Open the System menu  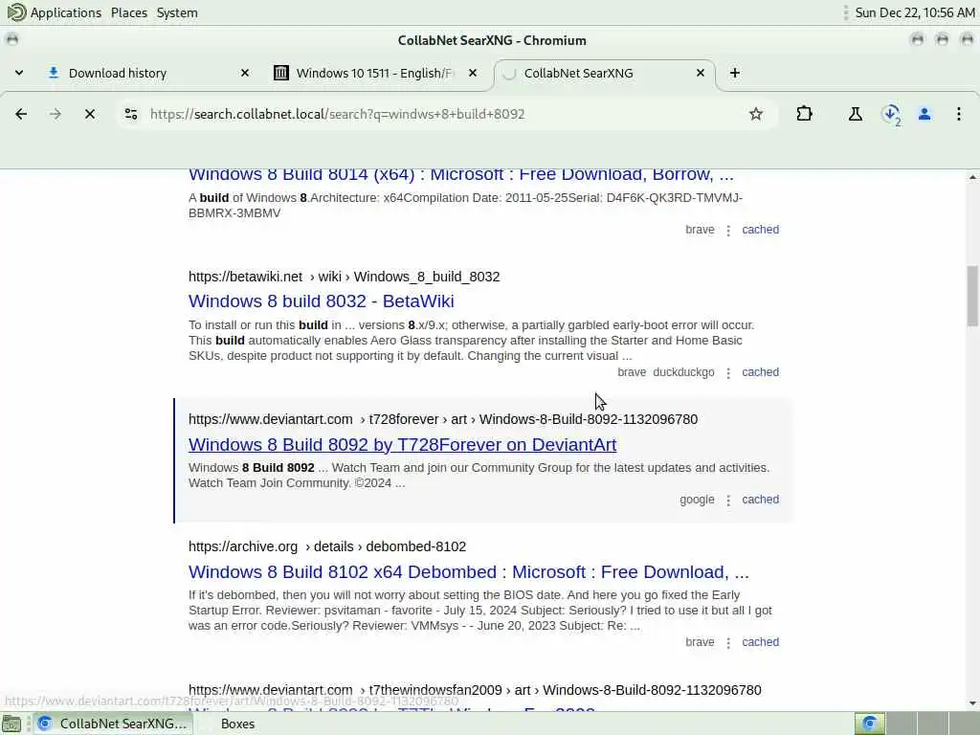pyautogui.click(x=177, y=12)
